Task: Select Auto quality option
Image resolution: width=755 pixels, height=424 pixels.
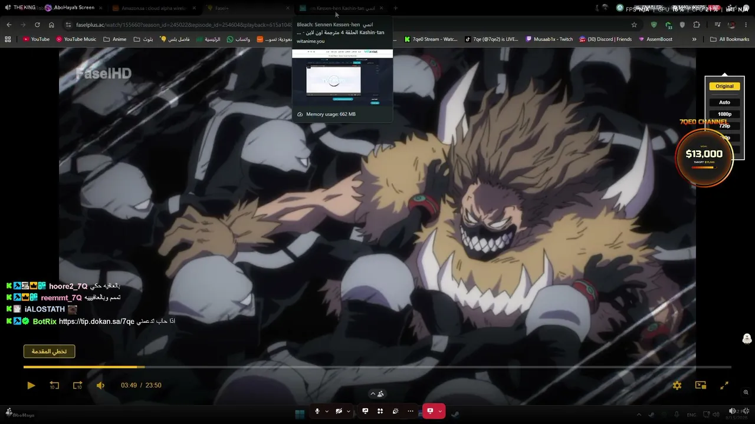Action: pos(724,102)
